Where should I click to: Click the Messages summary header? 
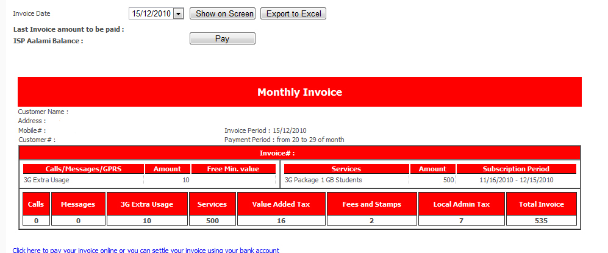pos(78,204)
